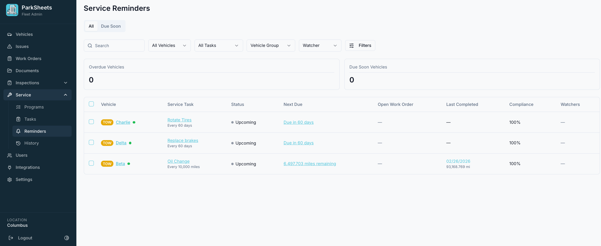
Task: Click the ParkSheets logo icon
Action: 12,10
